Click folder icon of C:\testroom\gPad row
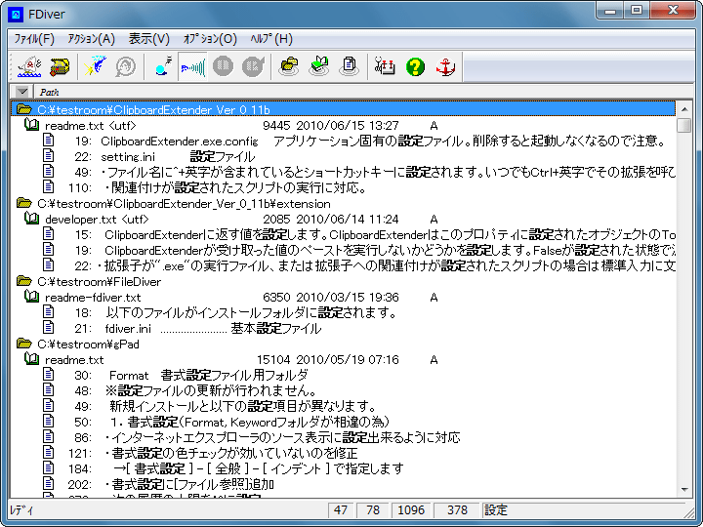Viewport: 703px width, 527px height. point(24,344)
